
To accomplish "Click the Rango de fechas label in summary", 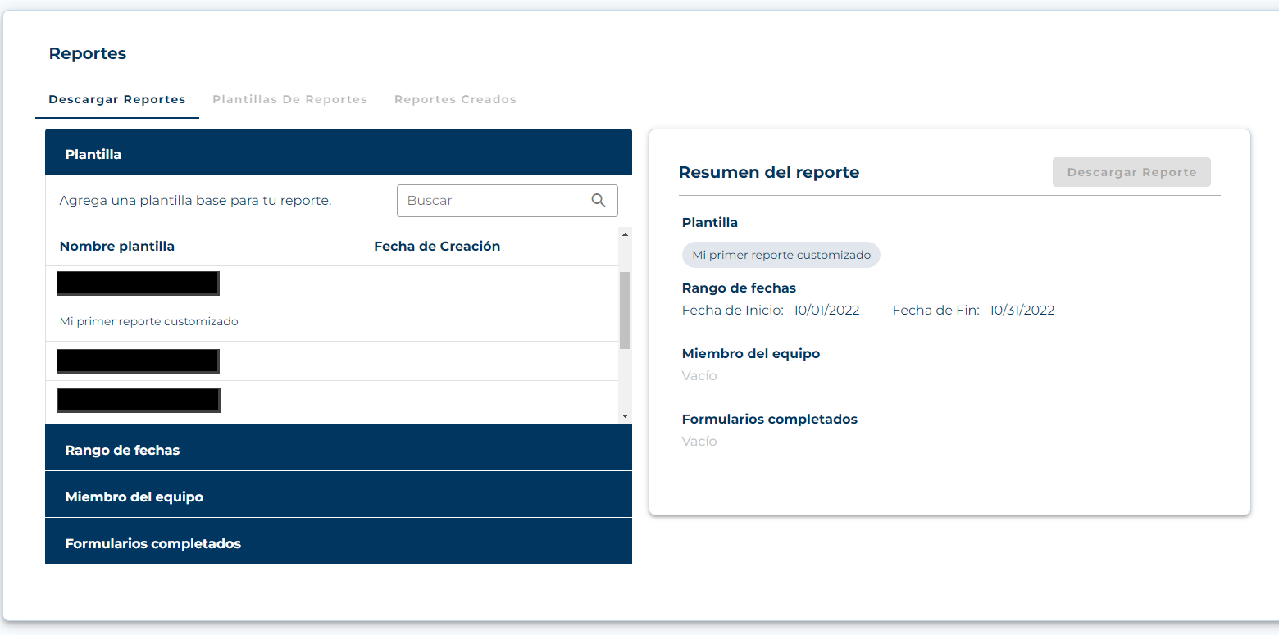I will [x=739, y=288].
